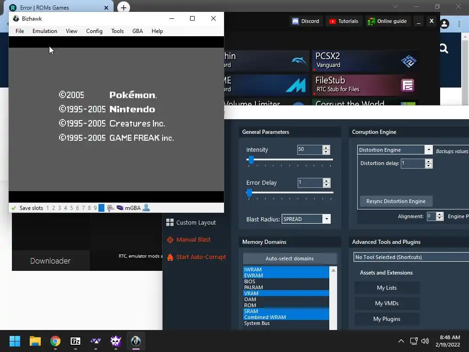Viewport: 469px width, 352px height.
Task: Click the Auto-select domains button
Action: [289, 258]
